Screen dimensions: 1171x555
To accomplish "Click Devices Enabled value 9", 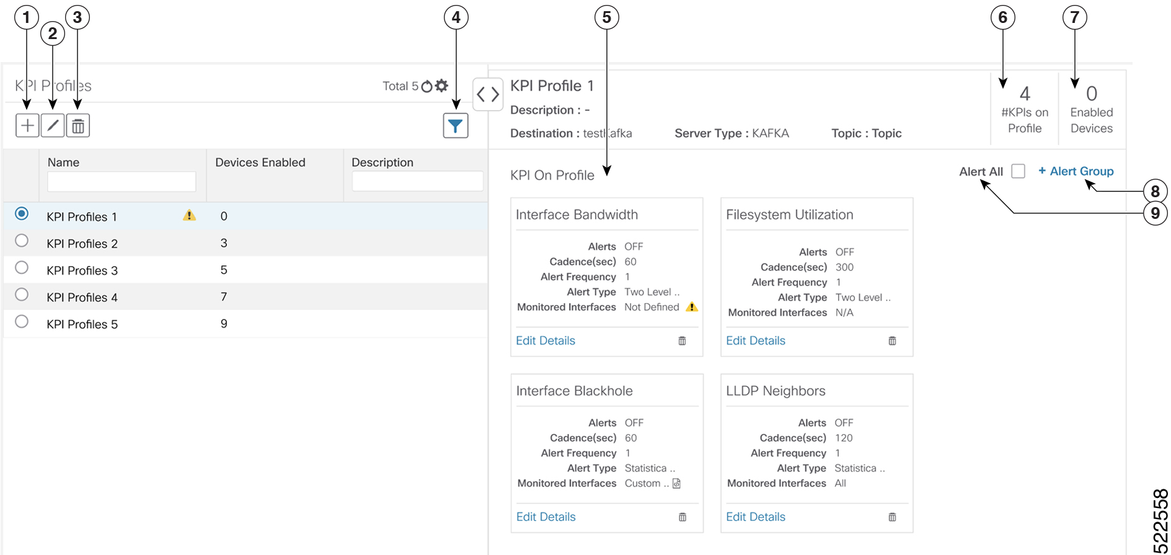I will tap(224, 324).
